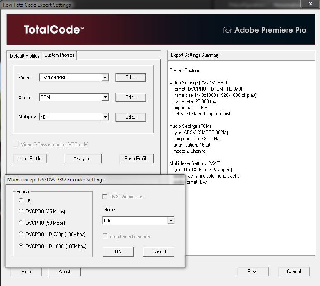Toggle Video 2-Pass encoding checkbox

click(16, 144)
